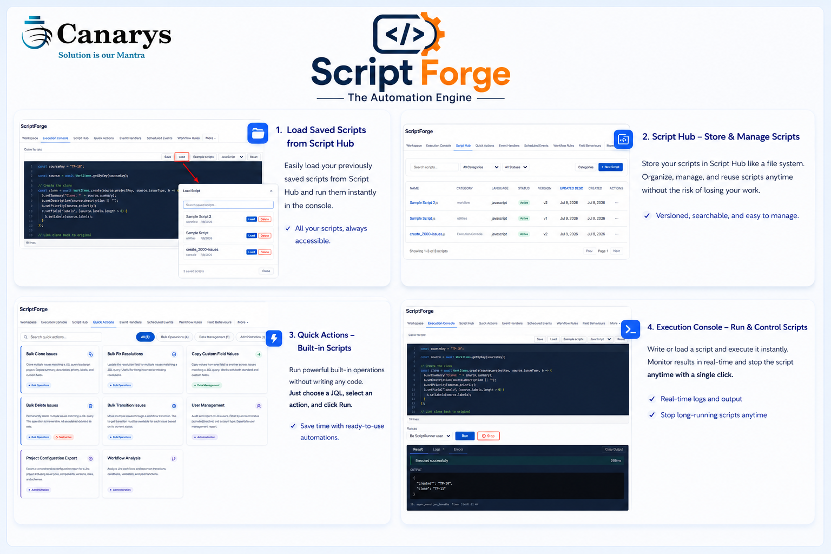Click the Script Hub copy-files icon
The width and height of the screenshot is (831, 554).
coord(623,140)
